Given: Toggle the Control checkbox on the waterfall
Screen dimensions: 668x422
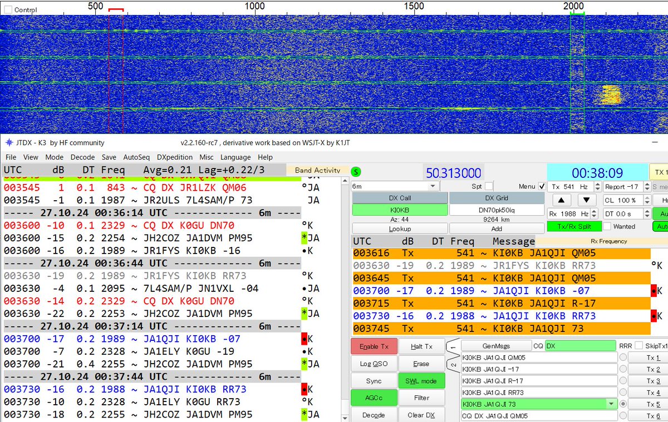Looking at the screenshot, I should (x=8, y=9).
